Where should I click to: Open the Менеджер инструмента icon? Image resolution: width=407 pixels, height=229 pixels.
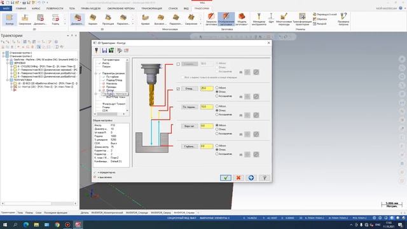coord(259,19)
